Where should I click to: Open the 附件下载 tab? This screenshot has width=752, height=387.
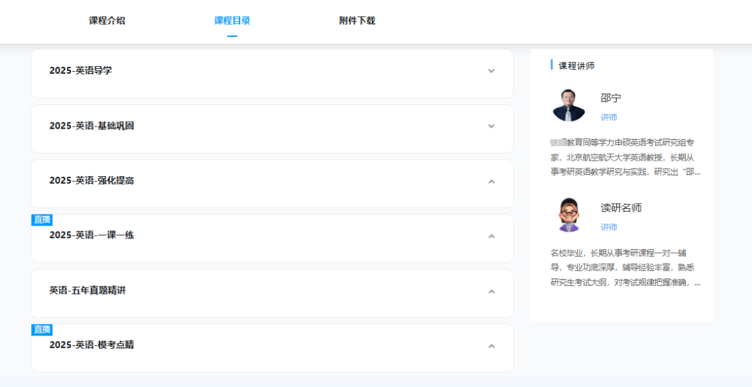(x=357, y=21)
